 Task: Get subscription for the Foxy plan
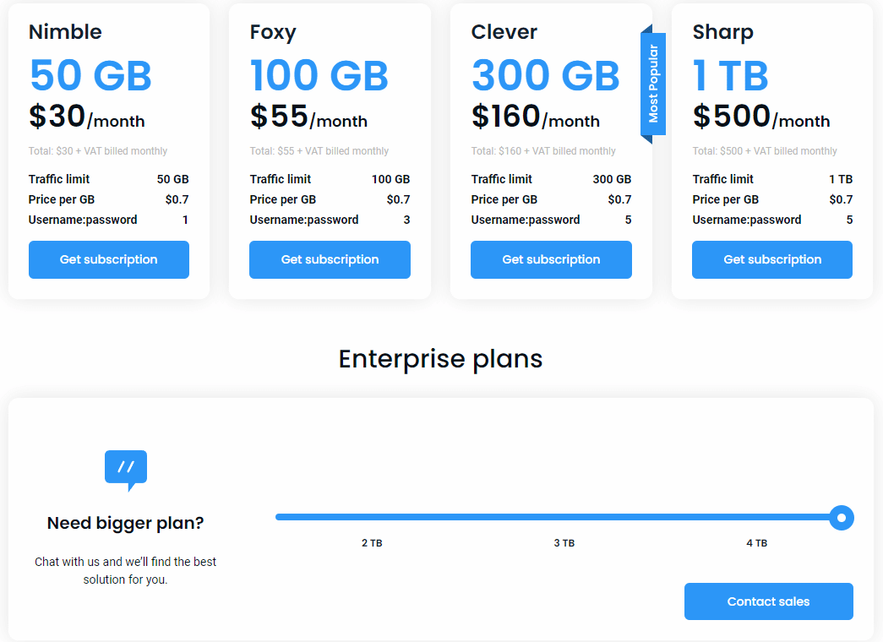tap(330, 259)
